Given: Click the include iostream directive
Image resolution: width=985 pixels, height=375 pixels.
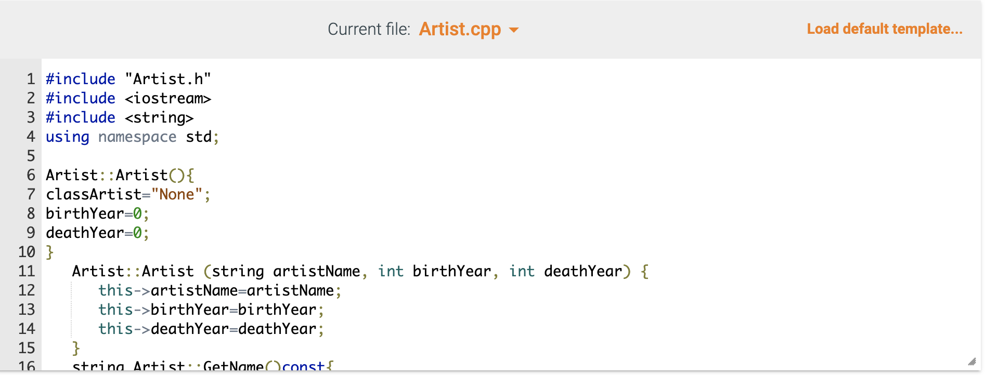Looking at the screenshot, I should point(127,98).
